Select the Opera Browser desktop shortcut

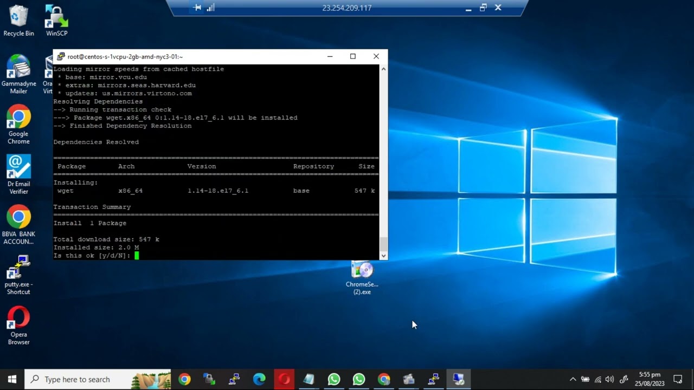18,325
